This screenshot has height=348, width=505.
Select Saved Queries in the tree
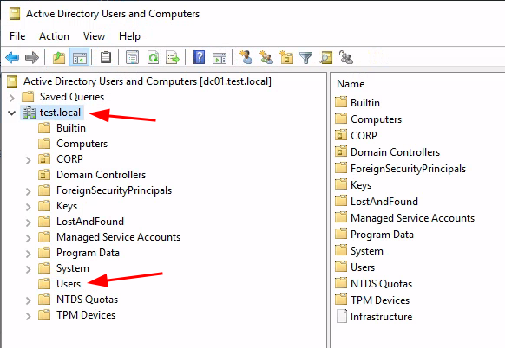(x=72, y=97)
